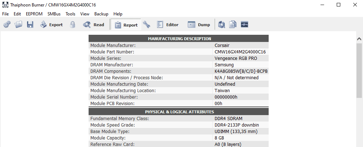
Task: Switch to the Dump view
Action: click(x=199, y=24)
